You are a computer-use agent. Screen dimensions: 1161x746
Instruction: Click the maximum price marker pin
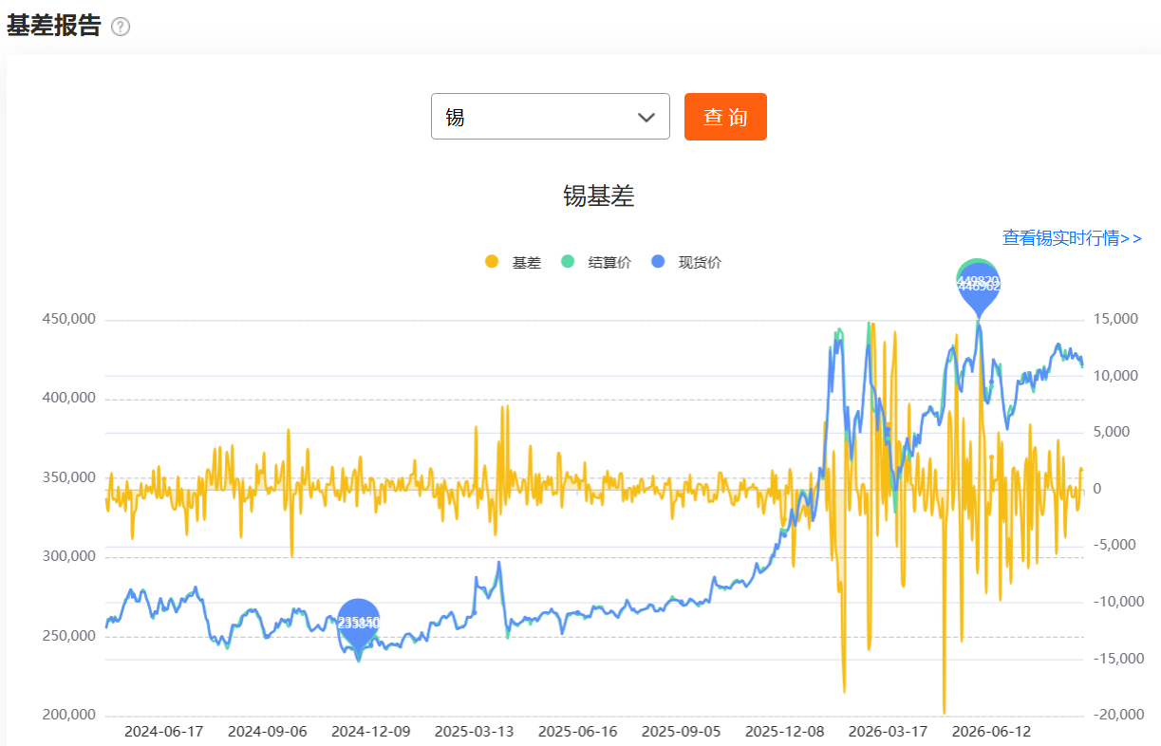click(x=978, y=288)
